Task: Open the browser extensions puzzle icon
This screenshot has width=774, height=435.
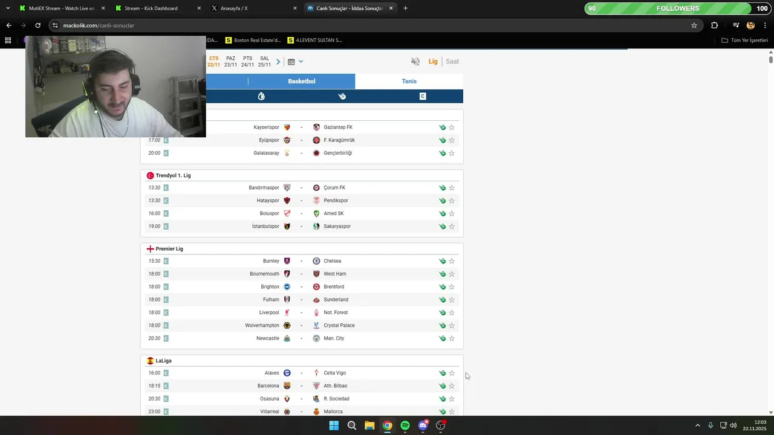Action: 715,25
